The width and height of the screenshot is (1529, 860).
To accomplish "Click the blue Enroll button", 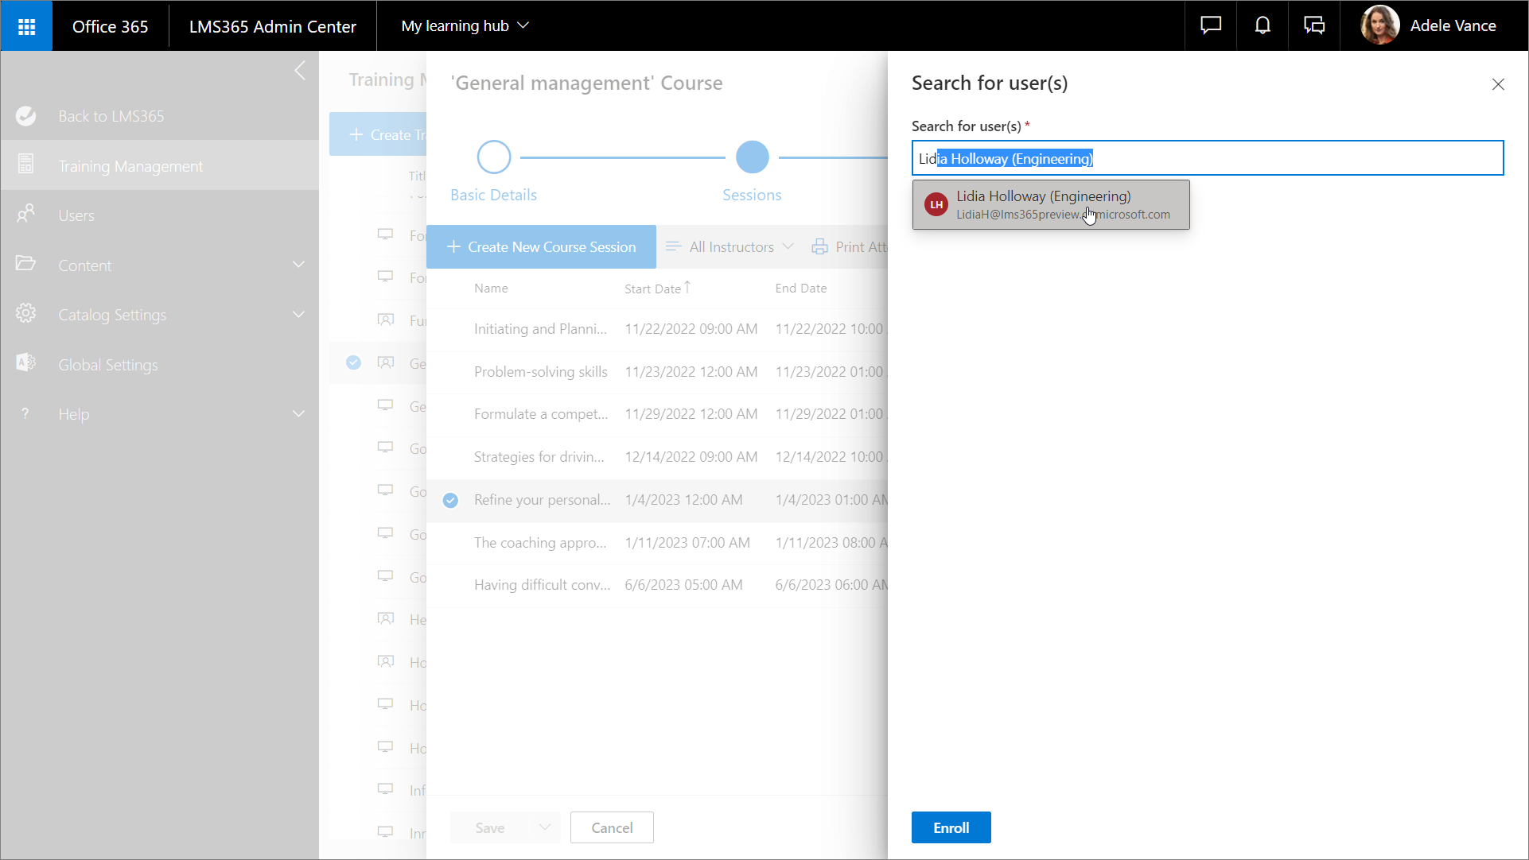I will pos(951,827).
